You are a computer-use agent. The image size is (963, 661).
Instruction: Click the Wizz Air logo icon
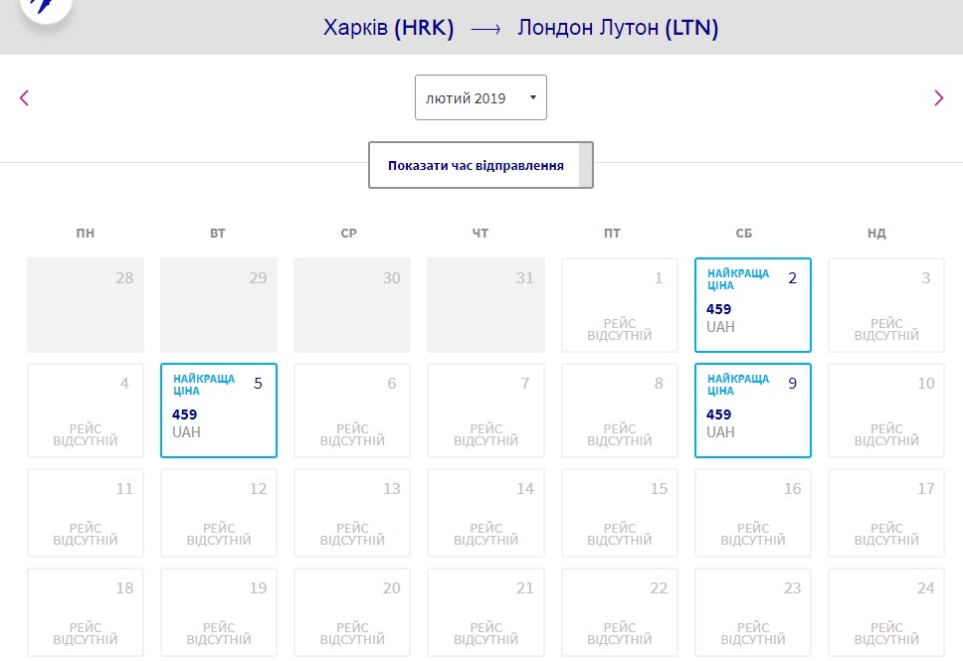click(46, 8)
